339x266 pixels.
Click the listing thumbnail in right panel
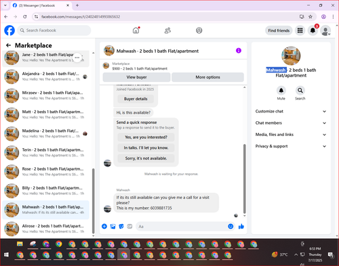tap(291, 56)
